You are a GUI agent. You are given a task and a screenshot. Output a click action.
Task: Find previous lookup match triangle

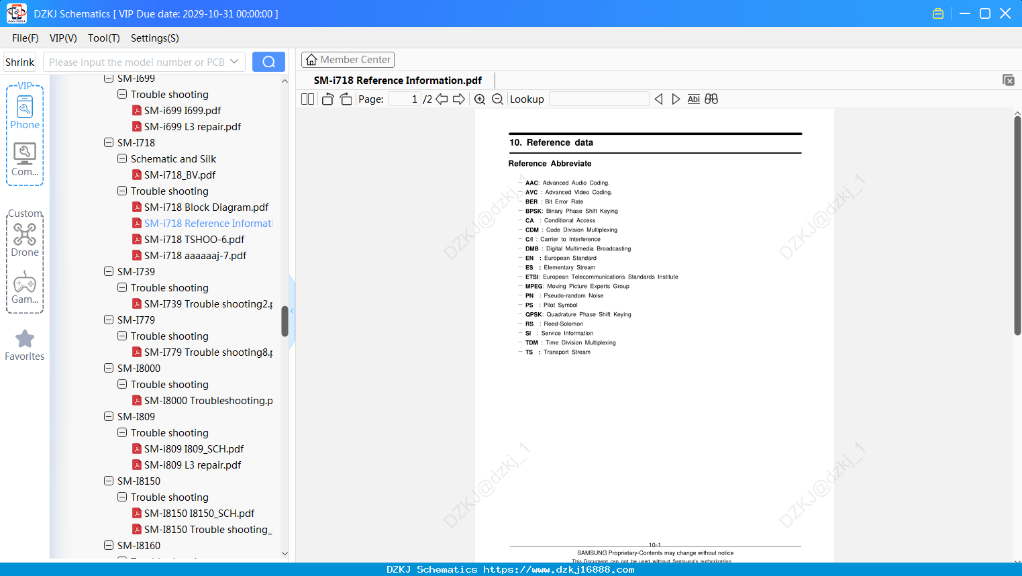pos(658,99)
